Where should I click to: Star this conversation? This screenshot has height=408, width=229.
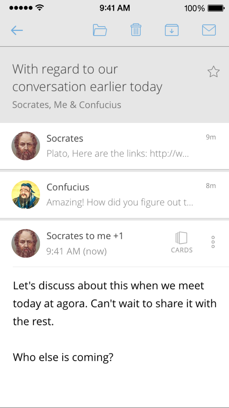click(x=213, y=72)
